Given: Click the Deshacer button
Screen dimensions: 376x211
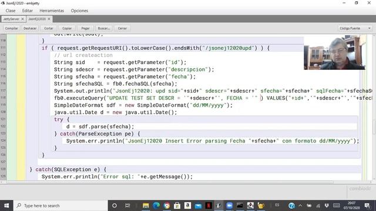Looking at the screenshot, I should coord(30,28).
